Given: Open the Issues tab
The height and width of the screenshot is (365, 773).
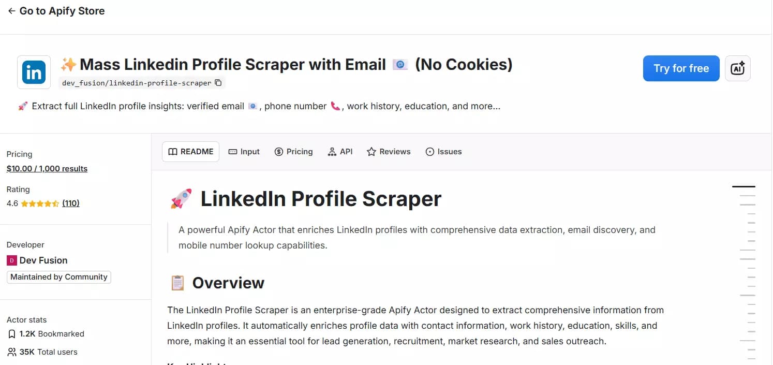Looking at the screenshot, I should (x=443, y=151).
